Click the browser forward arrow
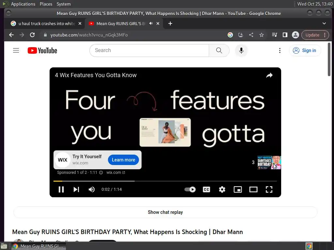Screen dimensions: 334x250 coord(22,35)
